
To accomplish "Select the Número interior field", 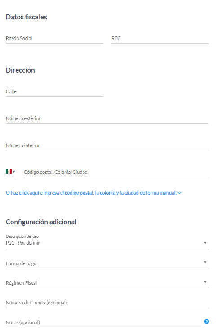I will pyautogui.click(x=107, y=145).
